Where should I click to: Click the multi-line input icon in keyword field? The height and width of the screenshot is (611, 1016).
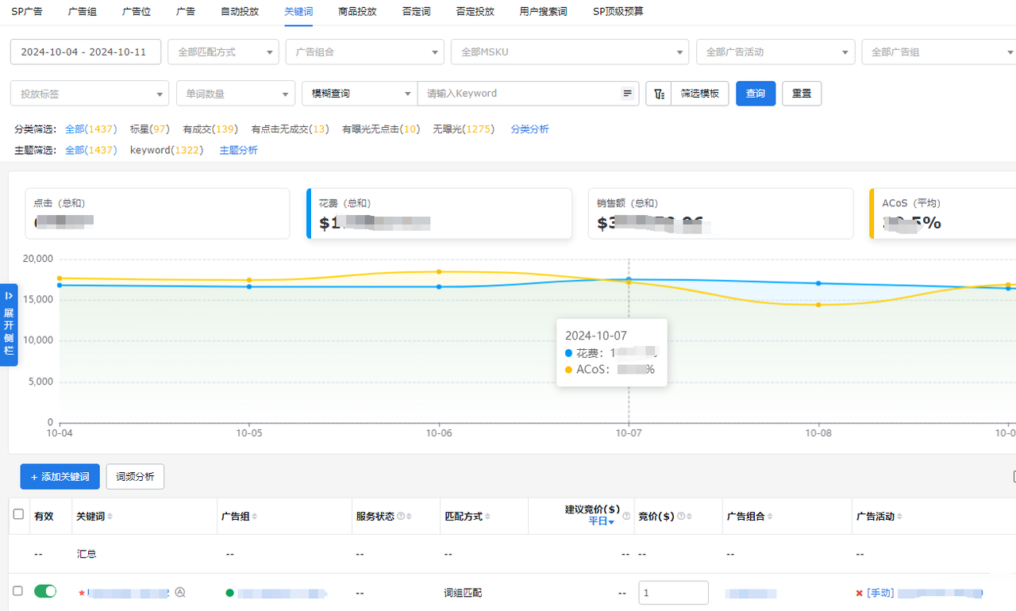[628, 94]
